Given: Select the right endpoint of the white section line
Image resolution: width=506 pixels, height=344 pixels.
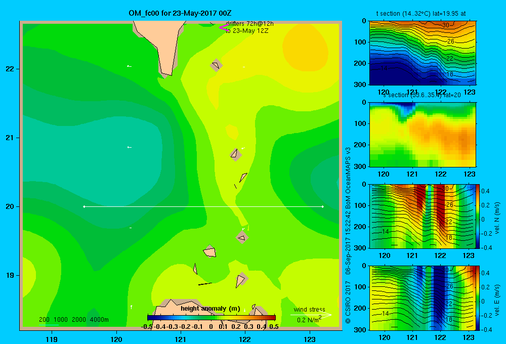Looking at the screenshot, I should pyautogui.click(x=322, y=206).
